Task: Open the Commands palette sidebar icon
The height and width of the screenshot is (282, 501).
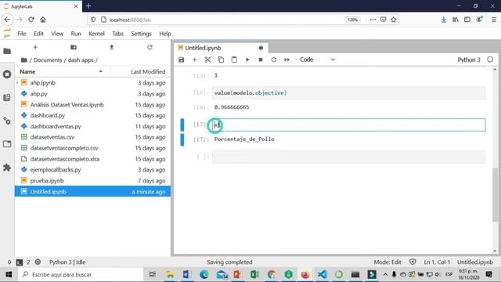Action: (7, 97)
